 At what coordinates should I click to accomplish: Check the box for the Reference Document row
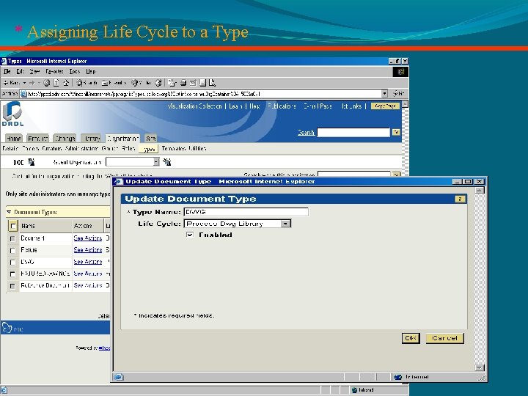click(x=12, y=286)
